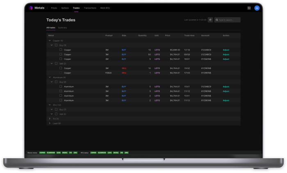287x173 pixels.
Task: Open the Multi RFQ navigation item
Action: coord(104,8)
